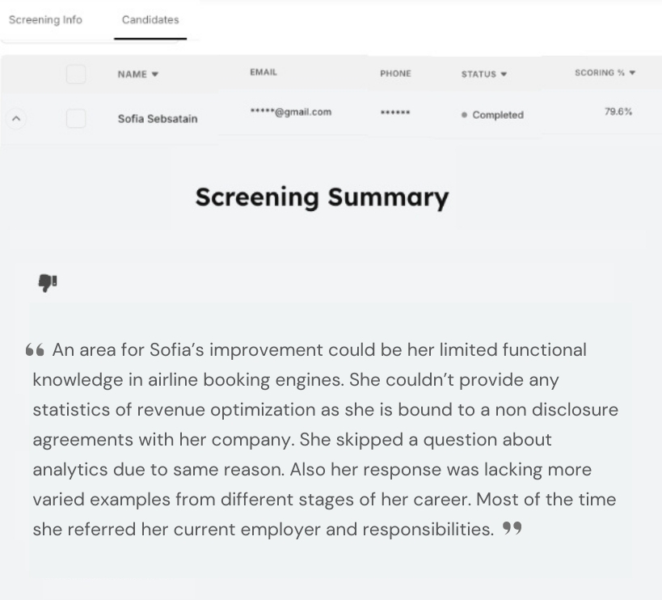Screen dimensions: 662x600
Task: Tick the select-all checkbox in the header
Action: (x=76, y=74)
